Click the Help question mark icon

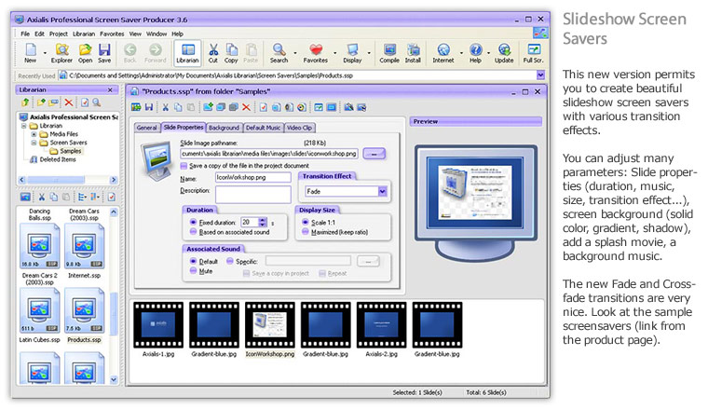click(475, 53)
